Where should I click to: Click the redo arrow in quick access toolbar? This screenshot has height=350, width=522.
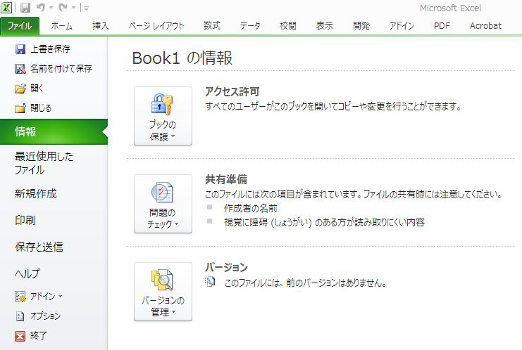(x=63, y=7)
